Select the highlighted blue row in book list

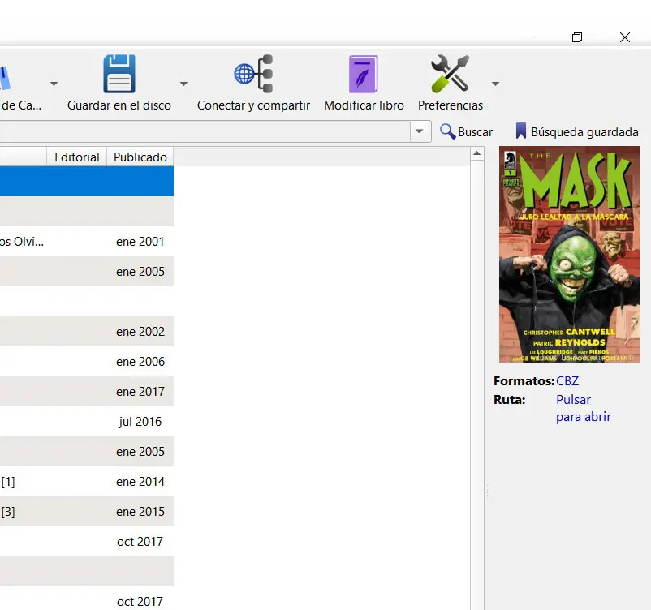click(x=87, y=182)
